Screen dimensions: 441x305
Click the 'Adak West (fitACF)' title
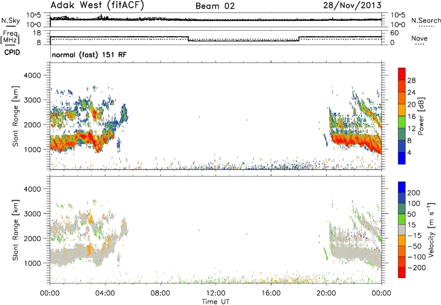pyautogui.click(x=97, y=6)
